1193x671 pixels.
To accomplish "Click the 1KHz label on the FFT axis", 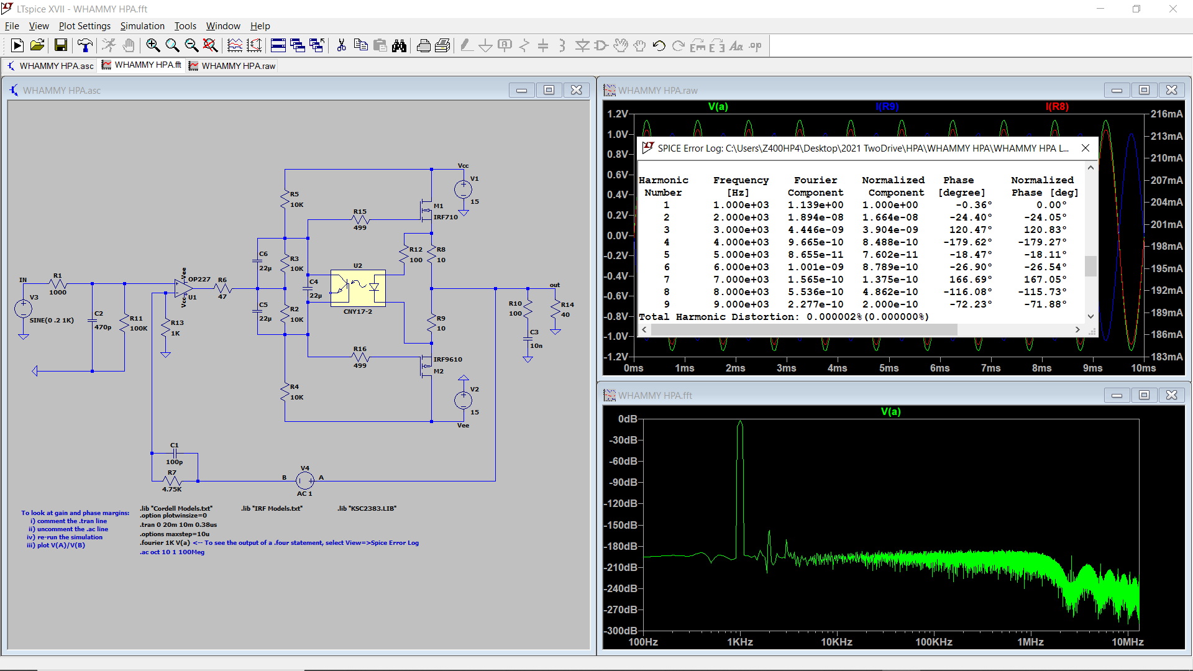I will point(740,642).
